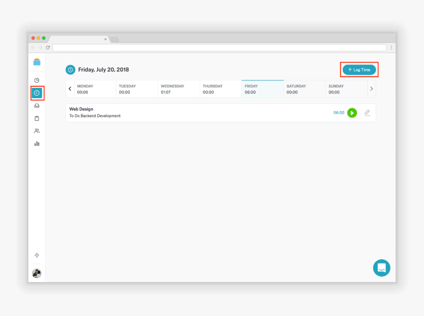Screen dimensions: 424x316
Task: Select the Thursday tab
Action: point(221,89)
